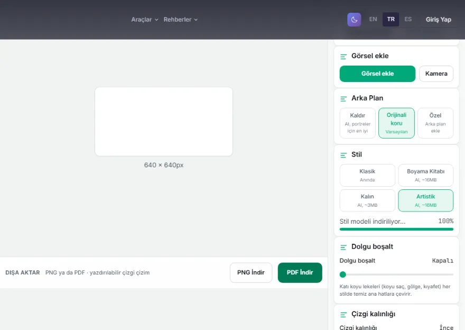This screenshot has width=465, height=330.
Task: Click the "Kapalı" value label
Action: tap(442, 261)
